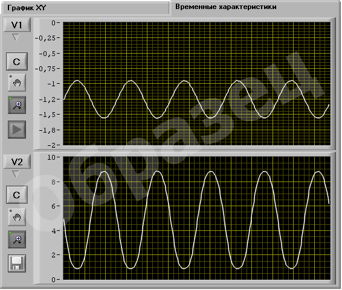Click the 6 label on V2 axis

[x=54, y=206]
